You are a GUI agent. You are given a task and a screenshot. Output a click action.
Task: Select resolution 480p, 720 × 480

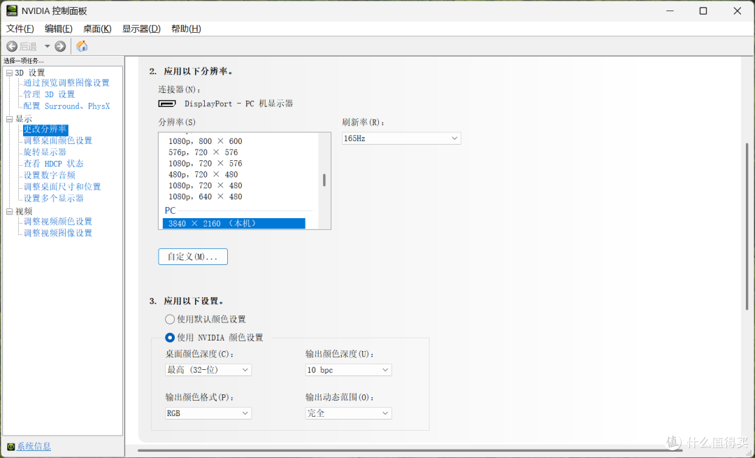pyautogui.click(x=203, y=174)
